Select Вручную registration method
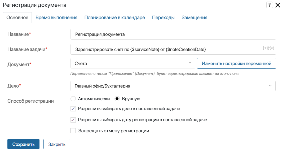This screenshot has height=152, width=282. click(x=117, y=99)
